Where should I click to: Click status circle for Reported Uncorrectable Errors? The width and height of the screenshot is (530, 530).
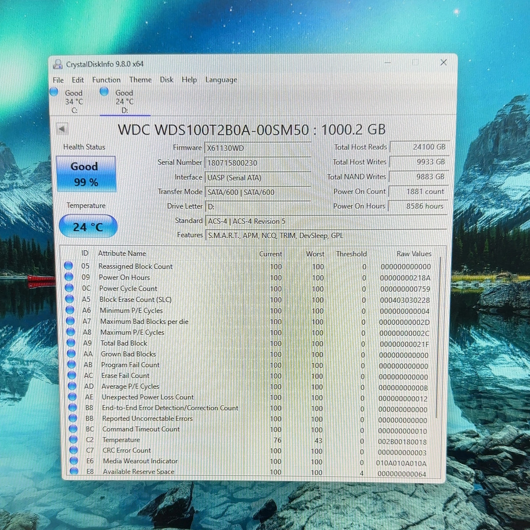(73, 418)
